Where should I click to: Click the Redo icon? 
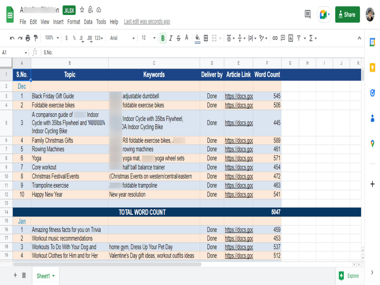click(20, 38)
